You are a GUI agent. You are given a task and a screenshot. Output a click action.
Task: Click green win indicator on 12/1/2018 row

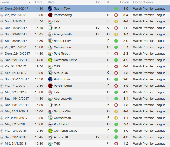click(x=116, y=131)
